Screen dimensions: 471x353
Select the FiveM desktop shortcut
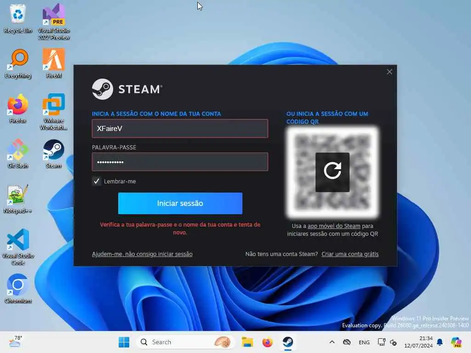(54, 63)
